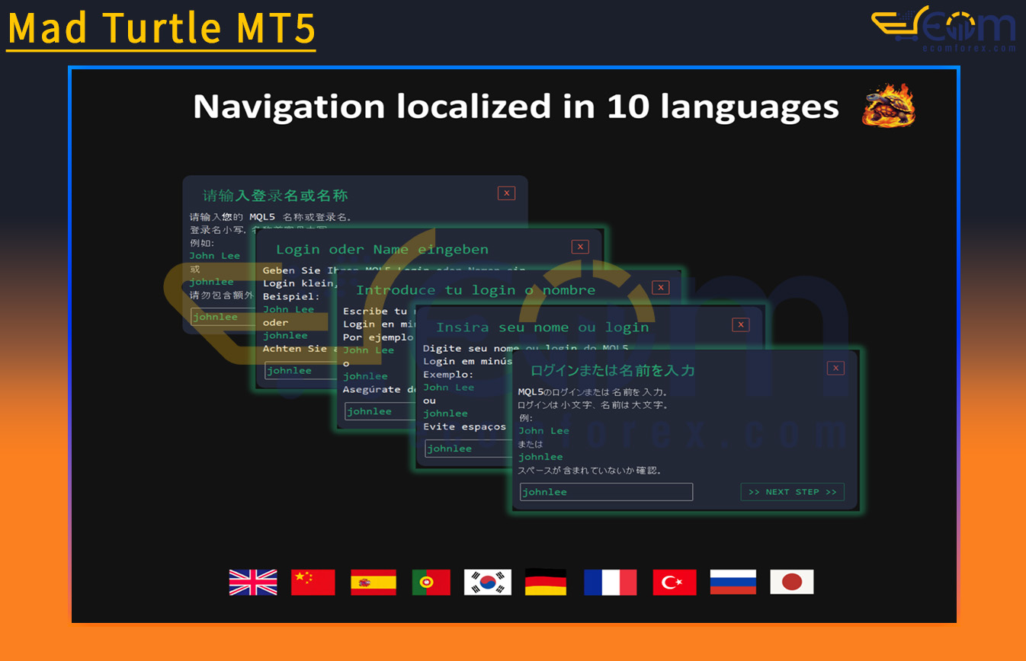Click the 'Login oder Name eingeben' title
1026x661 pixels.
[382, 249]
